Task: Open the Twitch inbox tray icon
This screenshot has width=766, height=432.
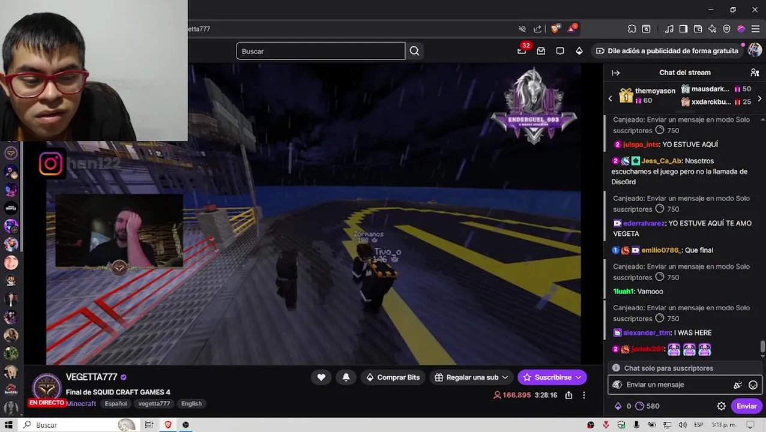Action: [541, 51]
